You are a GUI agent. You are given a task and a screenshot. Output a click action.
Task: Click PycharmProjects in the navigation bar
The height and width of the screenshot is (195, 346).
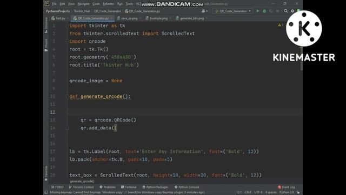[58, 11]
